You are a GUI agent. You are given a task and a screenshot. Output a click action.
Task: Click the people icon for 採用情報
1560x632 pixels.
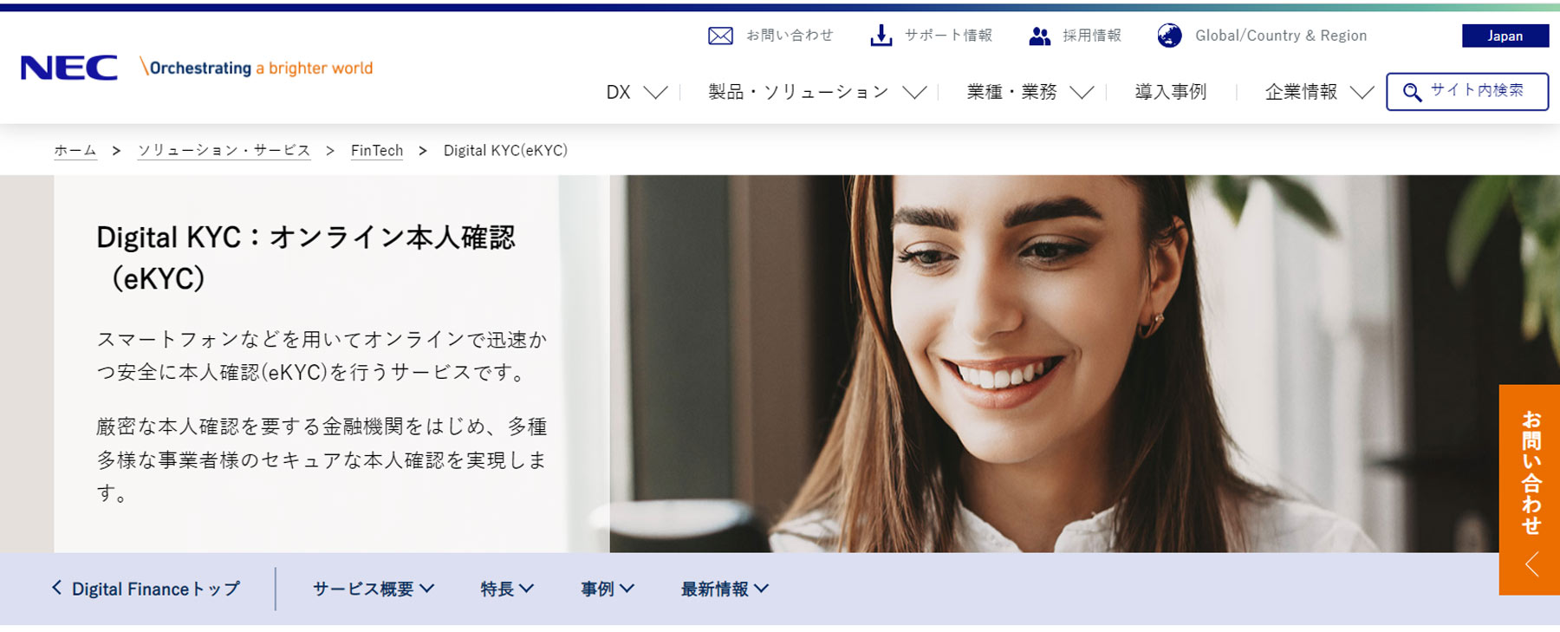(x=1039, y=36)
